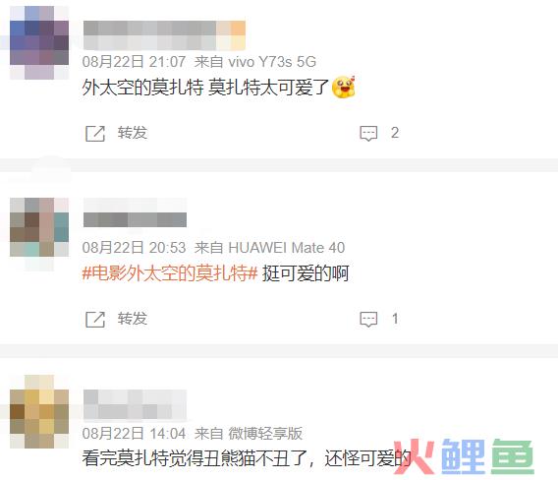Image resolution: width=558 pixels, height=480 pixels.
Task: Click the comment count 2 on first post
Action: click(x=395, y=133)
